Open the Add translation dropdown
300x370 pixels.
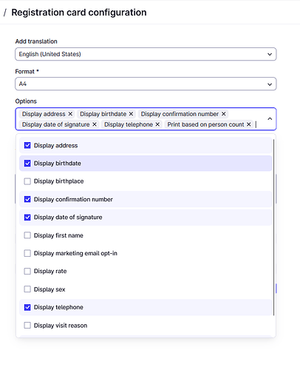tap(146, 54)
